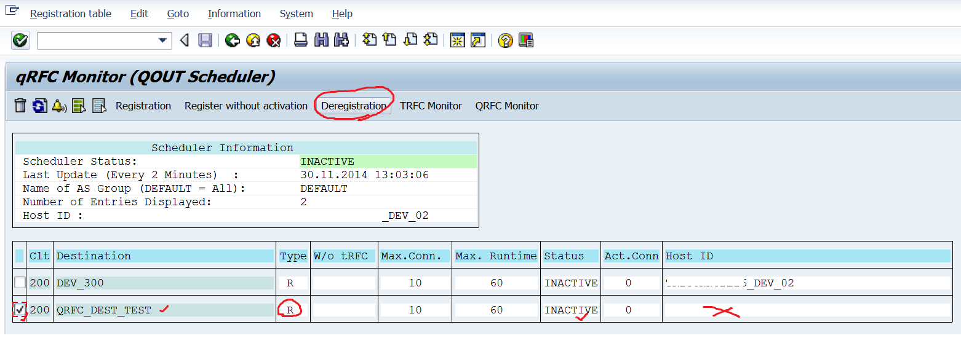
Task: Expand the command field dropdown arrow
Action: pyautogui.click(x=163, y=41)
